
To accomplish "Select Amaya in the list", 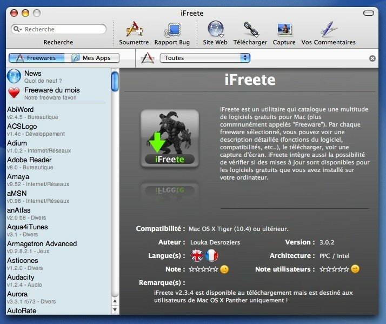I will pos(58,180).
